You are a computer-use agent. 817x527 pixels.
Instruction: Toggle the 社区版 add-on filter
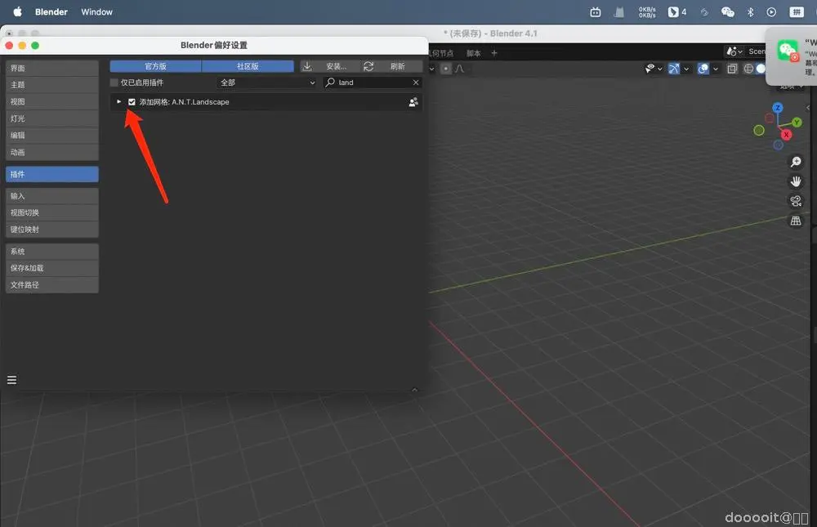point(248,66)
